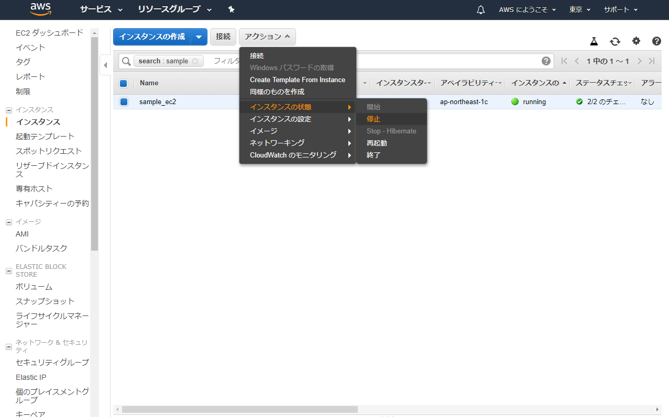669x417 pixels.
Task: Open the インスタンスの設定 submenu
Action: coord(298,119)
